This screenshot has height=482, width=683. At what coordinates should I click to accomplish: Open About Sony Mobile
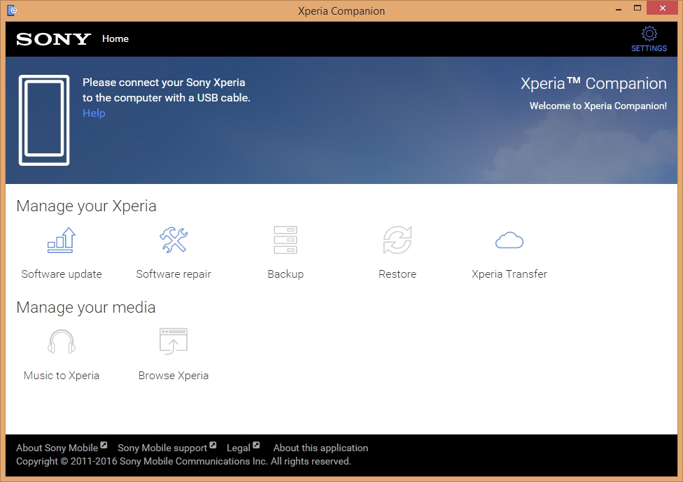(56, 448)
